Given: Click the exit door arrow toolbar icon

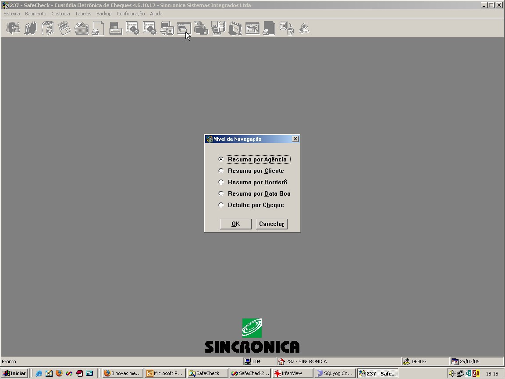Looking at the screenshot, I should [x=13, y=29].
